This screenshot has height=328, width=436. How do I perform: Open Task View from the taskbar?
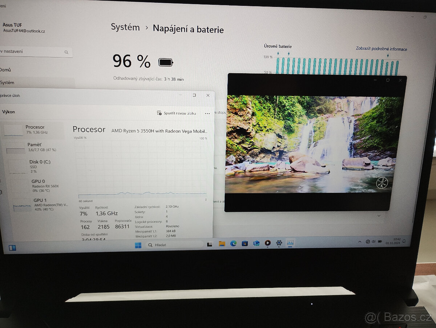(x=210, y=244)
